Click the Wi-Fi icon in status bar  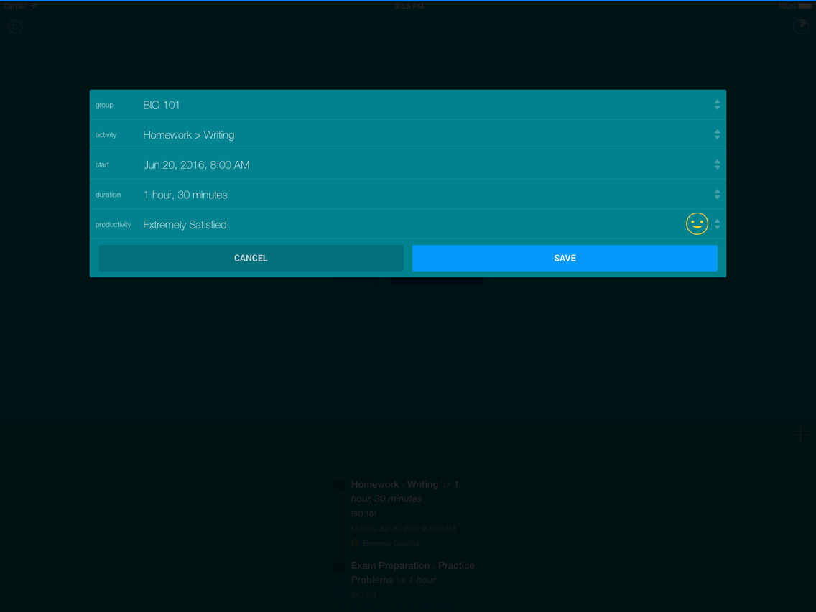coord(34,6)
